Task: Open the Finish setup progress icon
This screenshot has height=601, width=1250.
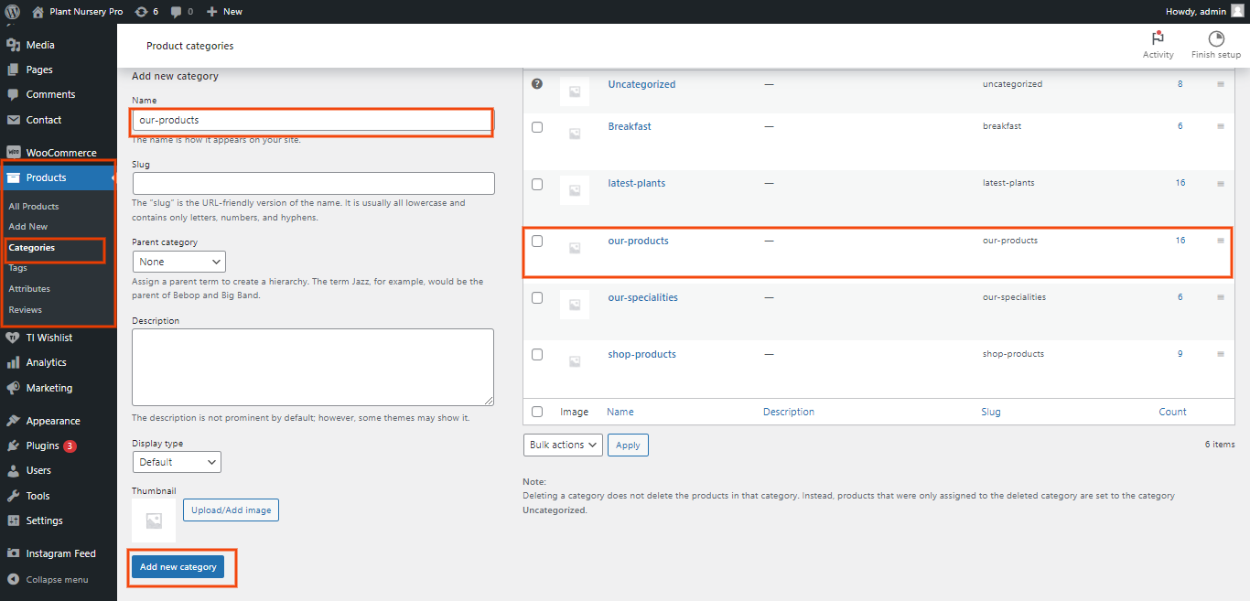Action: point(1215,38)
